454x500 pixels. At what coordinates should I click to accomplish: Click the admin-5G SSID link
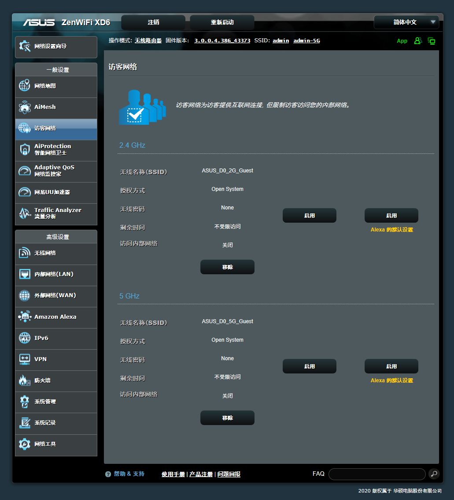click(x=306, y=41)
